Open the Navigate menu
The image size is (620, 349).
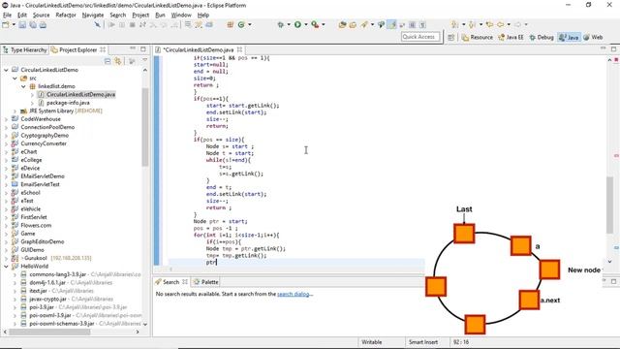click(93, 16)
